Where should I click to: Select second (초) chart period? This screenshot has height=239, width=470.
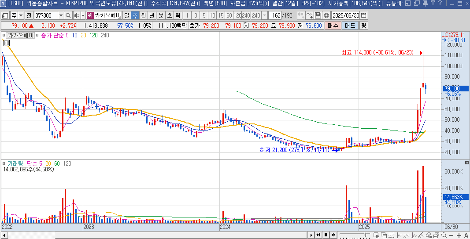coord(170,15)
